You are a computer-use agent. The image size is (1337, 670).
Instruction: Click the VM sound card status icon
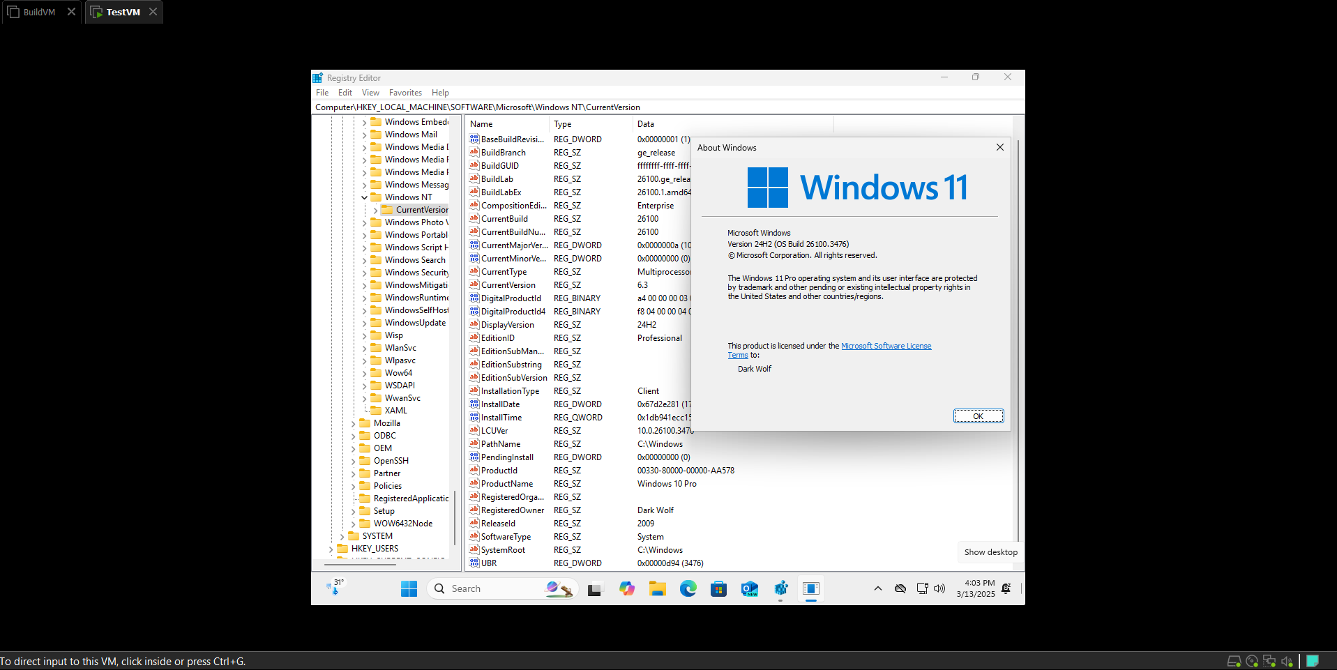click(x=1287, y=661)
